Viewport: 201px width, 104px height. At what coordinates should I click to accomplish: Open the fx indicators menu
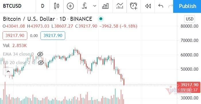(x=84, y=6)
